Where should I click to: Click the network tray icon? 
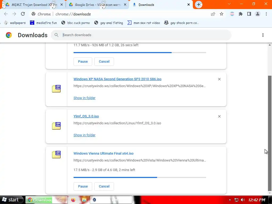coord(236,200)
